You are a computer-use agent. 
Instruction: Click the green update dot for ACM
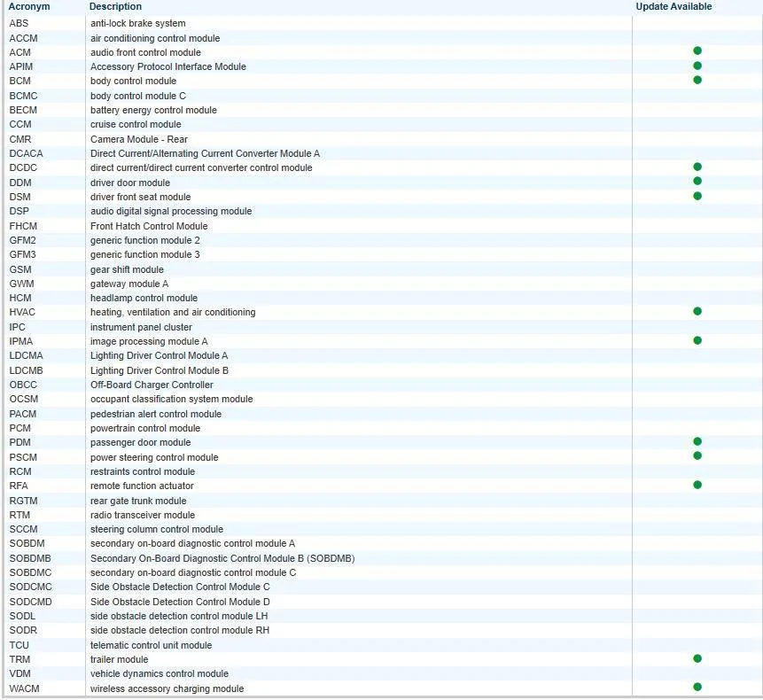tap(697, 51)
